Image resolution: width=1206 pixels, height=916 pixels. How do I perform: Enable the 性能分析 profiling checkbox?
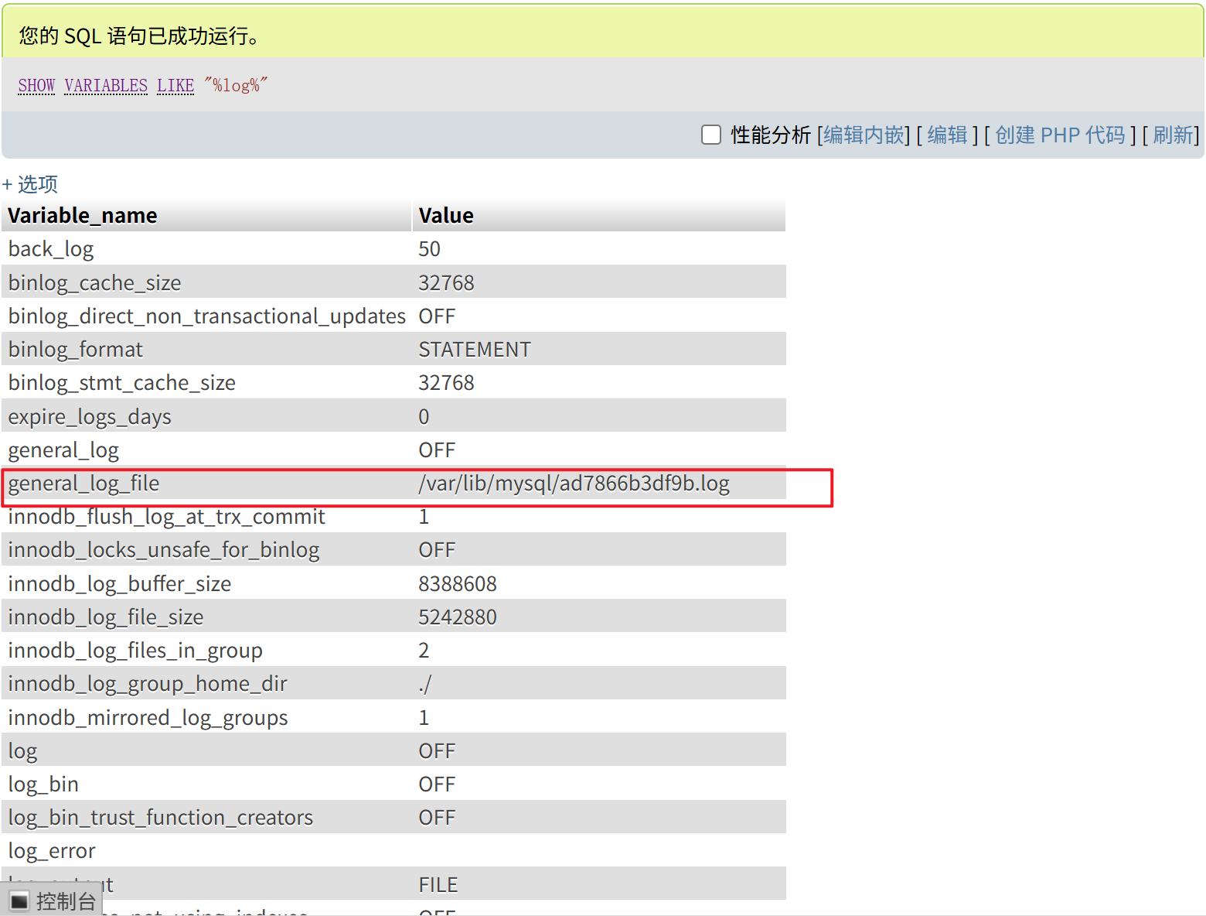click(x=710, y=135)
